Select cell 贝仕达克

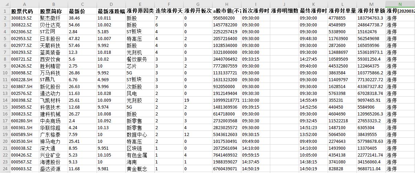pyautogui.click(x=53, y=25)
